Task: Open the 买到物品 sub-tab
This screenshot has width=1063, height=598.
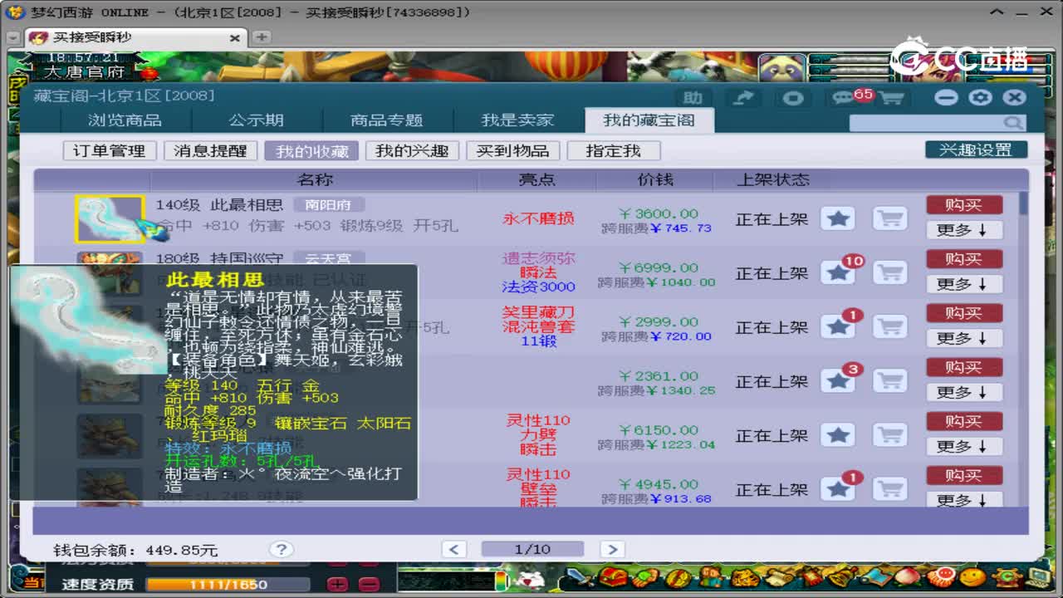Action: click(513, 151)
